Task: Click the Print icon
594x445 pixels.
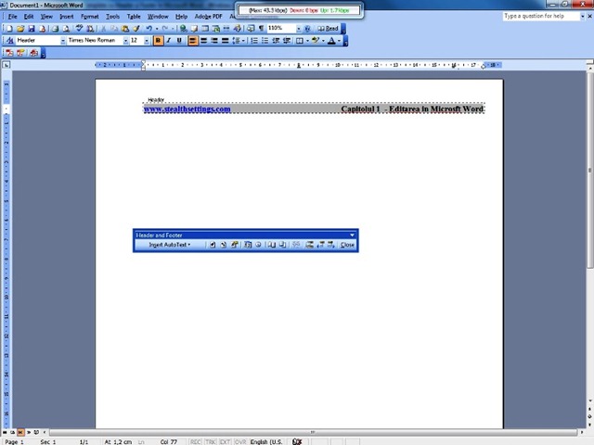Action: (x=55, y=29)
